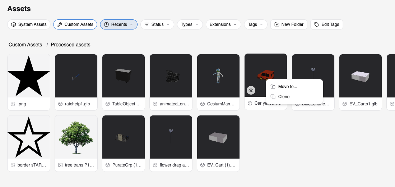Open the Extensions filter dropdown
395x187 pixels.
tap(223, 24)
